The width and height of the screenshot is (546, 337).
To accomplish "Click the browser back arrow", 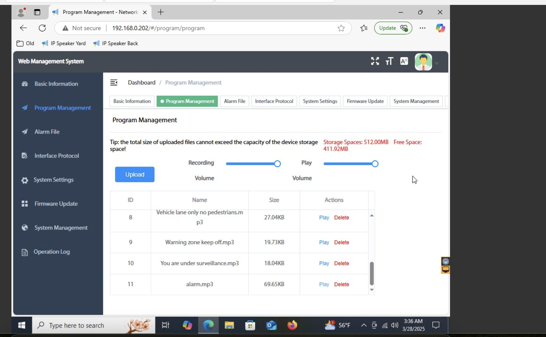I will (x=23, y=28).
